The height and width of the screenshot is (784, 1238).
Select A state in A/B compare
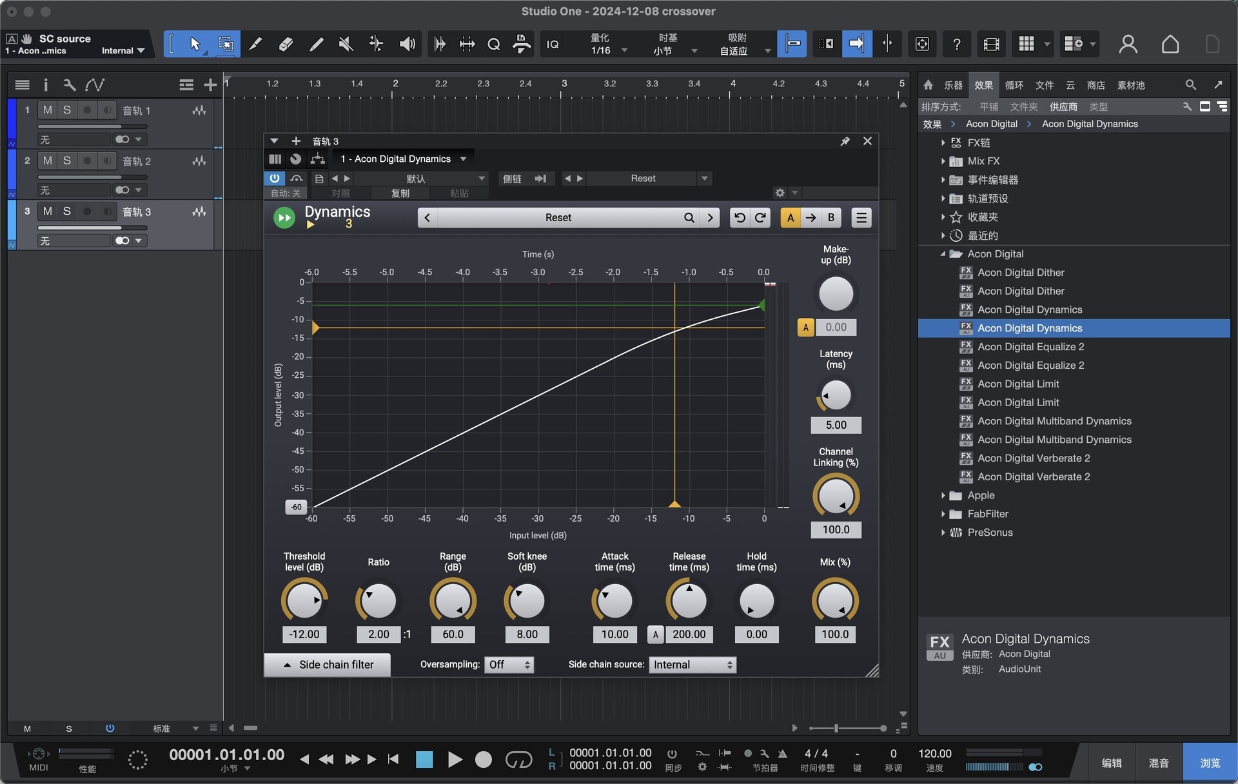coord(791,218)
